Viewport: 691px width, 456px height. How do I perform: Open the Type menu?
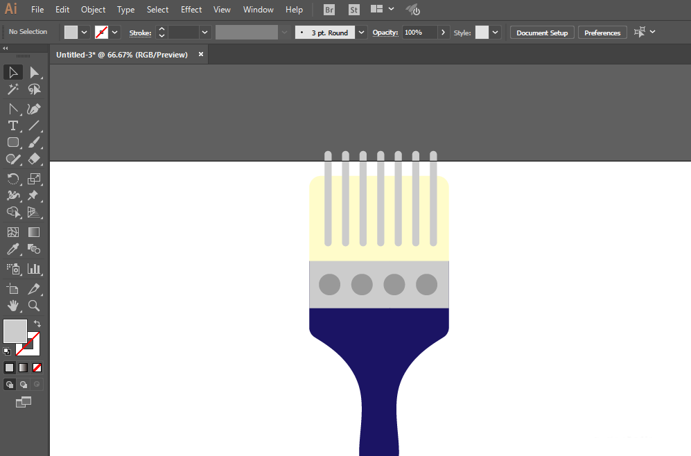click(x=125, y=10)
